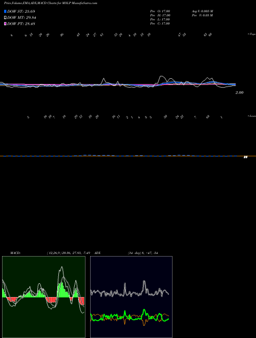256x338 pixels.
Task: Click the 'Pre H: 17.00' value
Action: coord(160,15)
